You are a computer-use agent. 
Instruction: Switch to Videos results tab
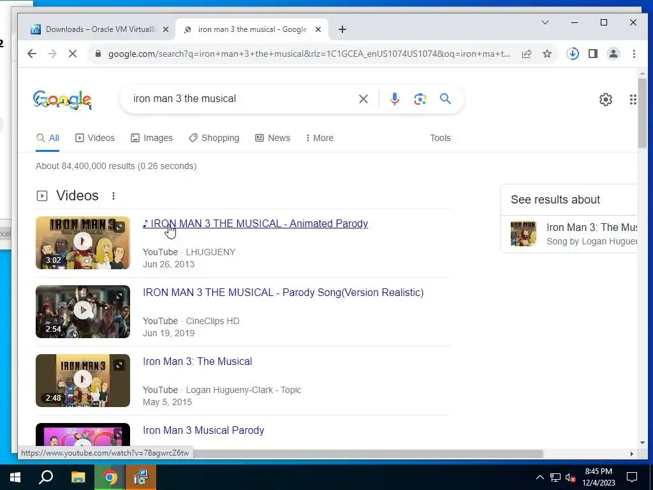[x=95, y=138]
